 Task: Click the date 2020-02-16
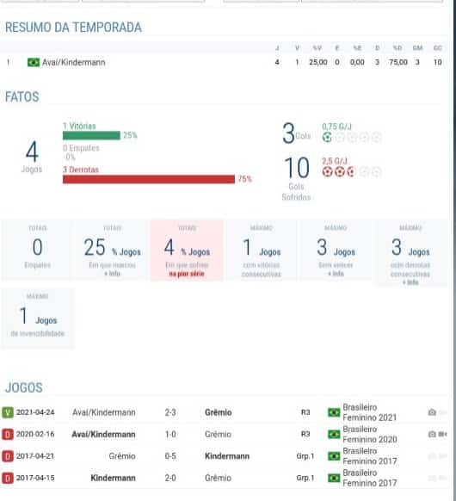pos(35,434)
